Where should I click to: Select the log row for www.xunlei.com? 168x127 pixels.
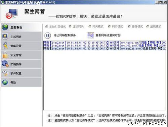pos(104,49)
